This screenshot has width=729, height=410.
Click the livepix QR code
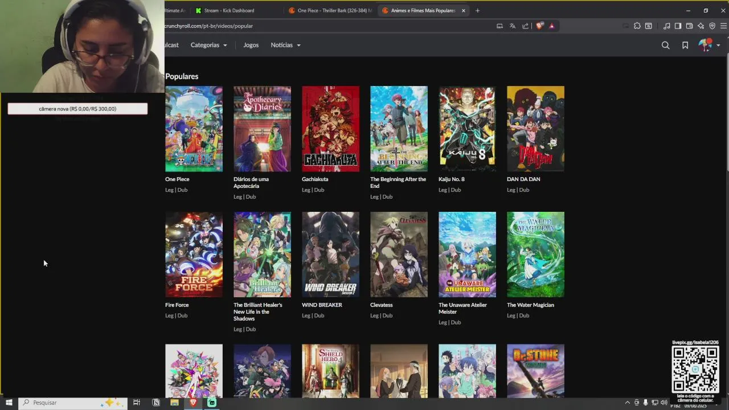click(x=695, y=370)
